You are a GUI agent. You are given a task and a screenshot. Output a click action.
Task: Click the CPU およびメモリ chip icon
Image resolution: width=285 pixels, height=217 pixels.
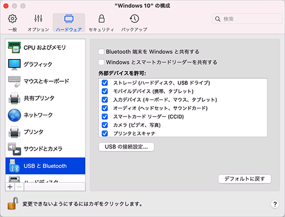point(14,47)
